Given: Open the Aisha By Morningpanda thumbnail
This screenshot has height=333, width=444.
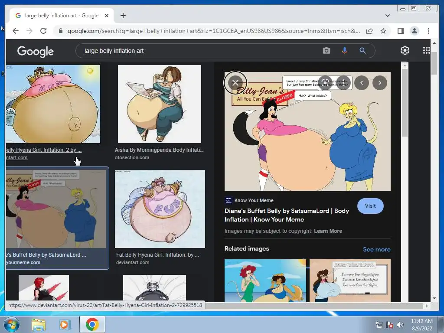Looking at the screenshot, I should point(160,104).
